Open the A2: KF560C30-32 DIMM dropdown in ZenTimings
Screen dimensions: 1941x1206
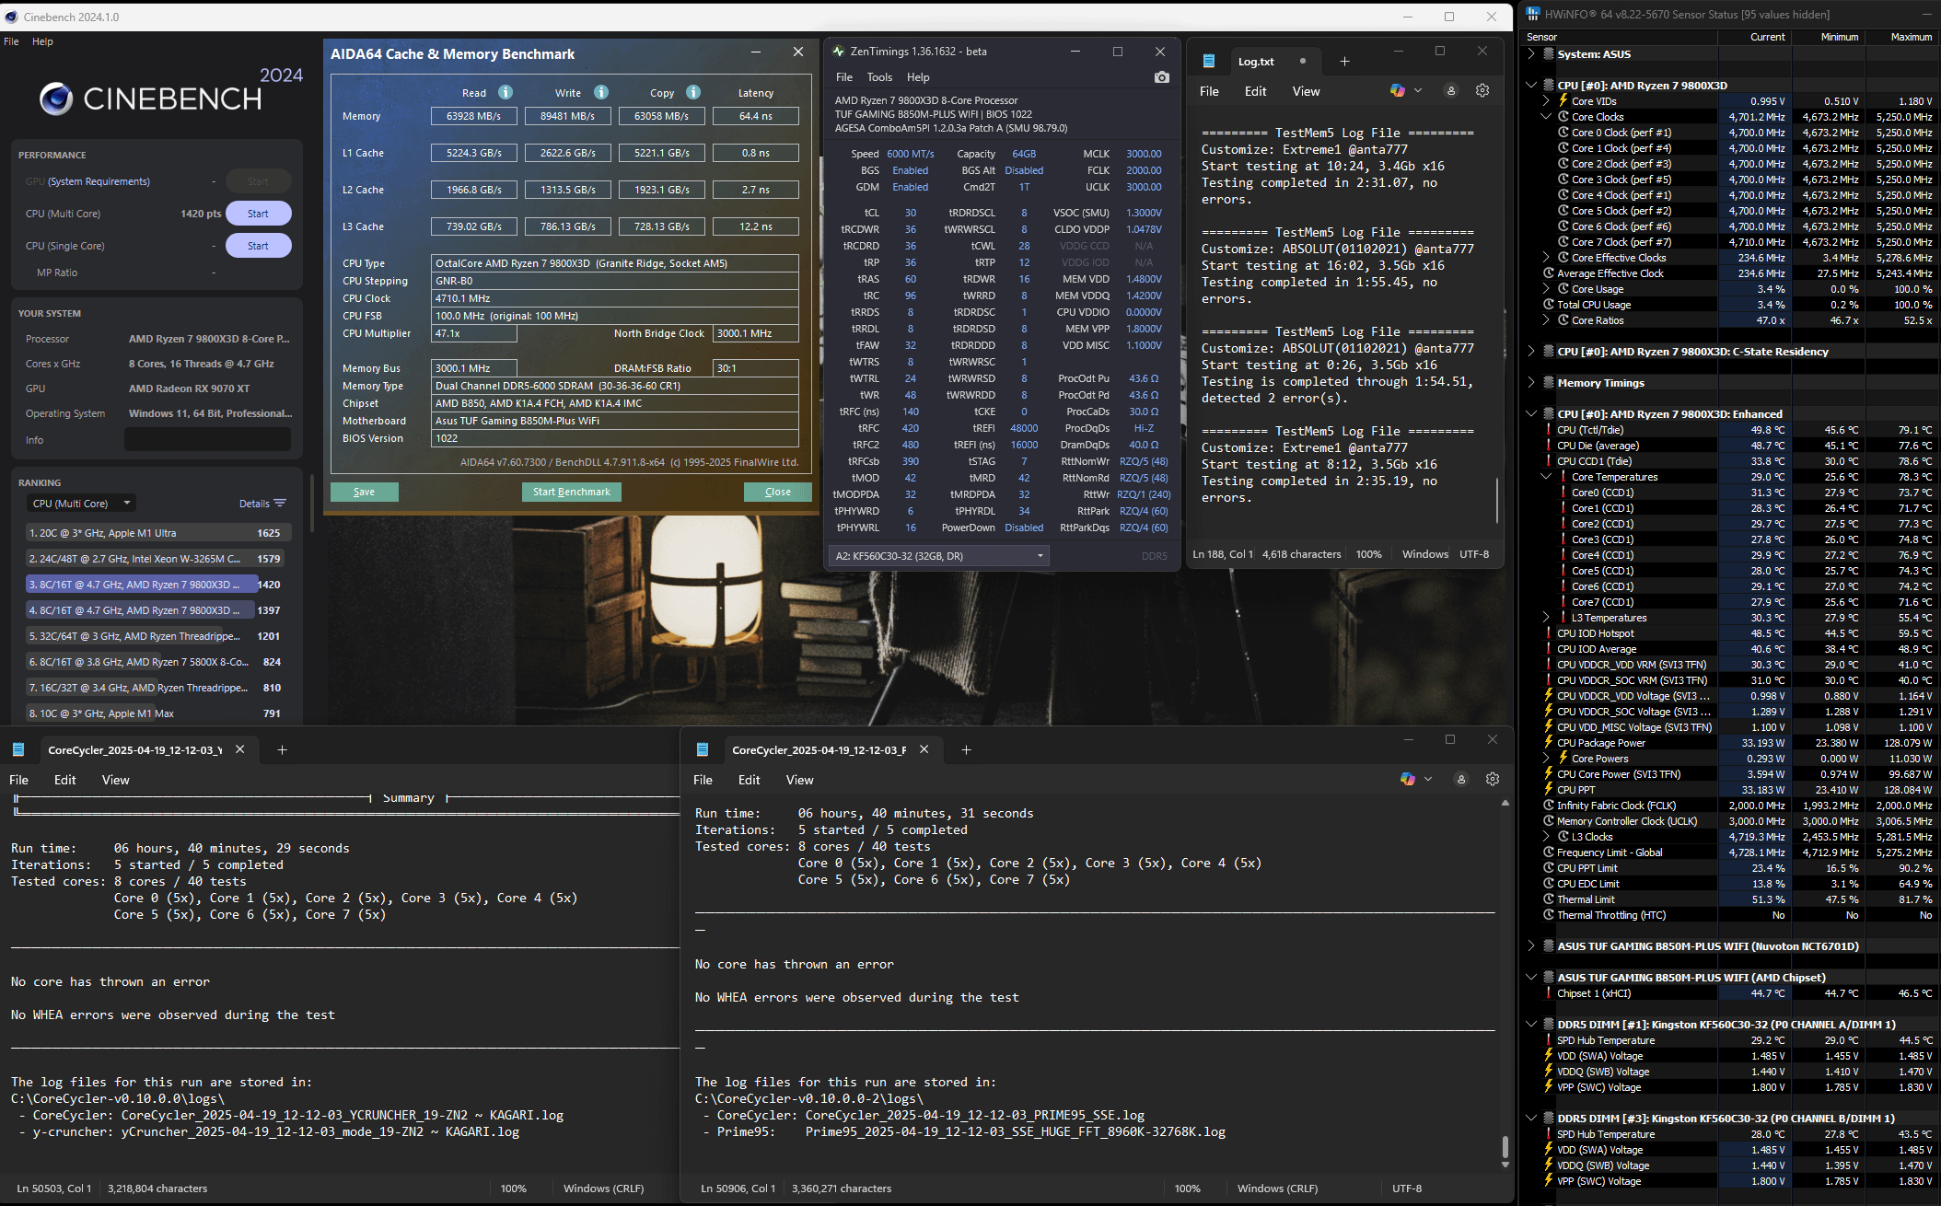tap(939, 556)
